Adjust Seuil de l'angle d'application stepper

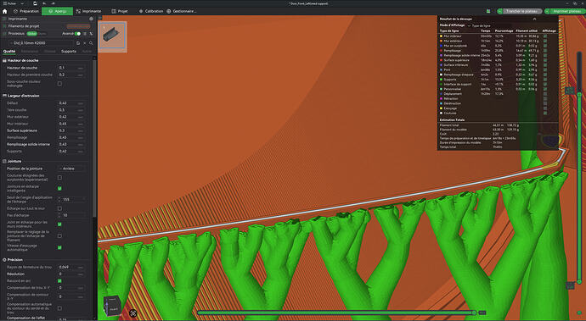pos(59,200)
